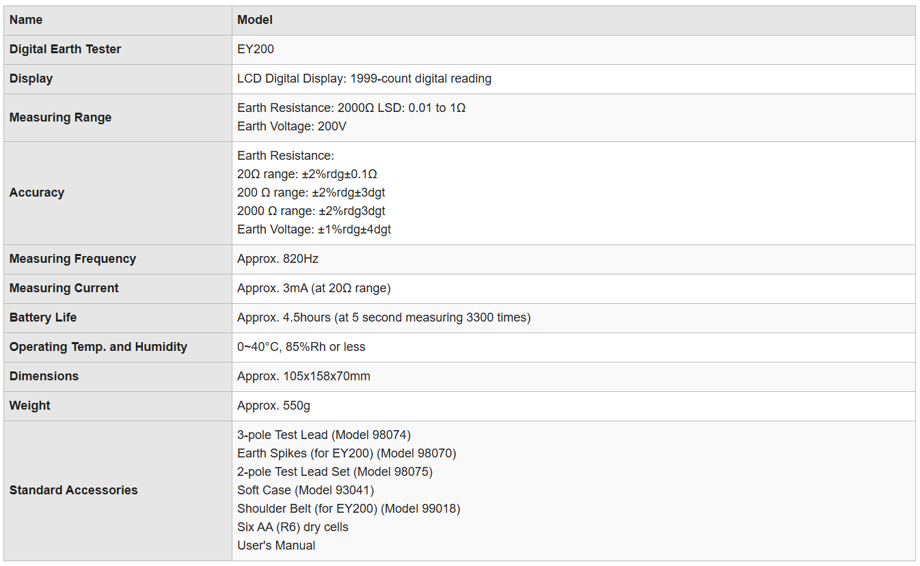Select the 'Earth Resistance:' accuracy heading line
The width and height of the screenshot is (920, 566).
pyautogui.click(x=286, y=156)
